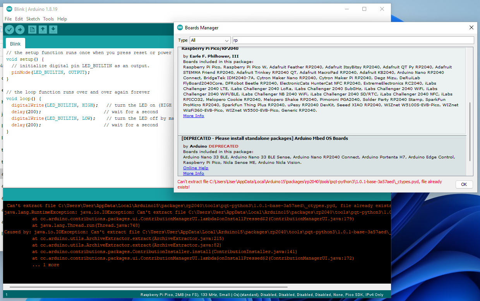Click the ContributionInstaller.install console line

pos(165,252)
